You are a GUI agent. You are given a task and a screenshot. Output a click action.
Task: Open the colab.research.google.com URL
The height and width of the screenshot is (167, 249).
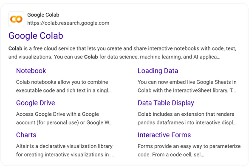pyautogui.click(x=68, y=23)
